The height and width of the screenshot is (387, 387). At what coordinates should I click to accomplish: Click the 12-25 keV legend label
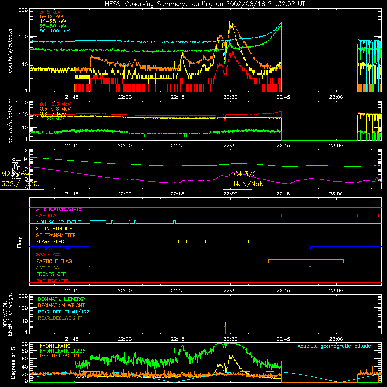tap(53, 21)
